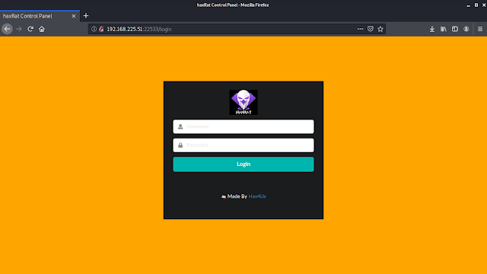Select the haxRat Control Panel tab

coord(40,16)
